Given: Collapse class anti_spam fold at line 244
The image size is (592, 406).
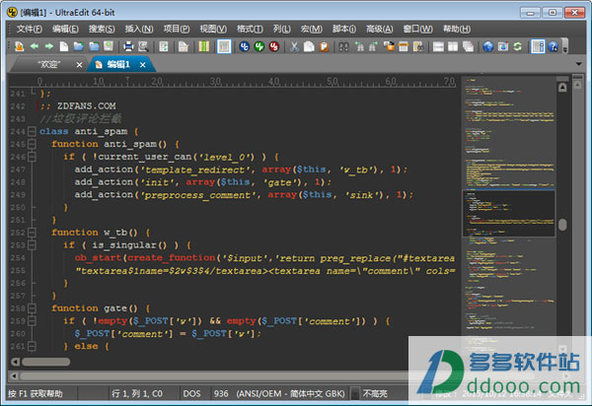Looking at the screenshot, I should pyautogui.click(x=33, y=132).
